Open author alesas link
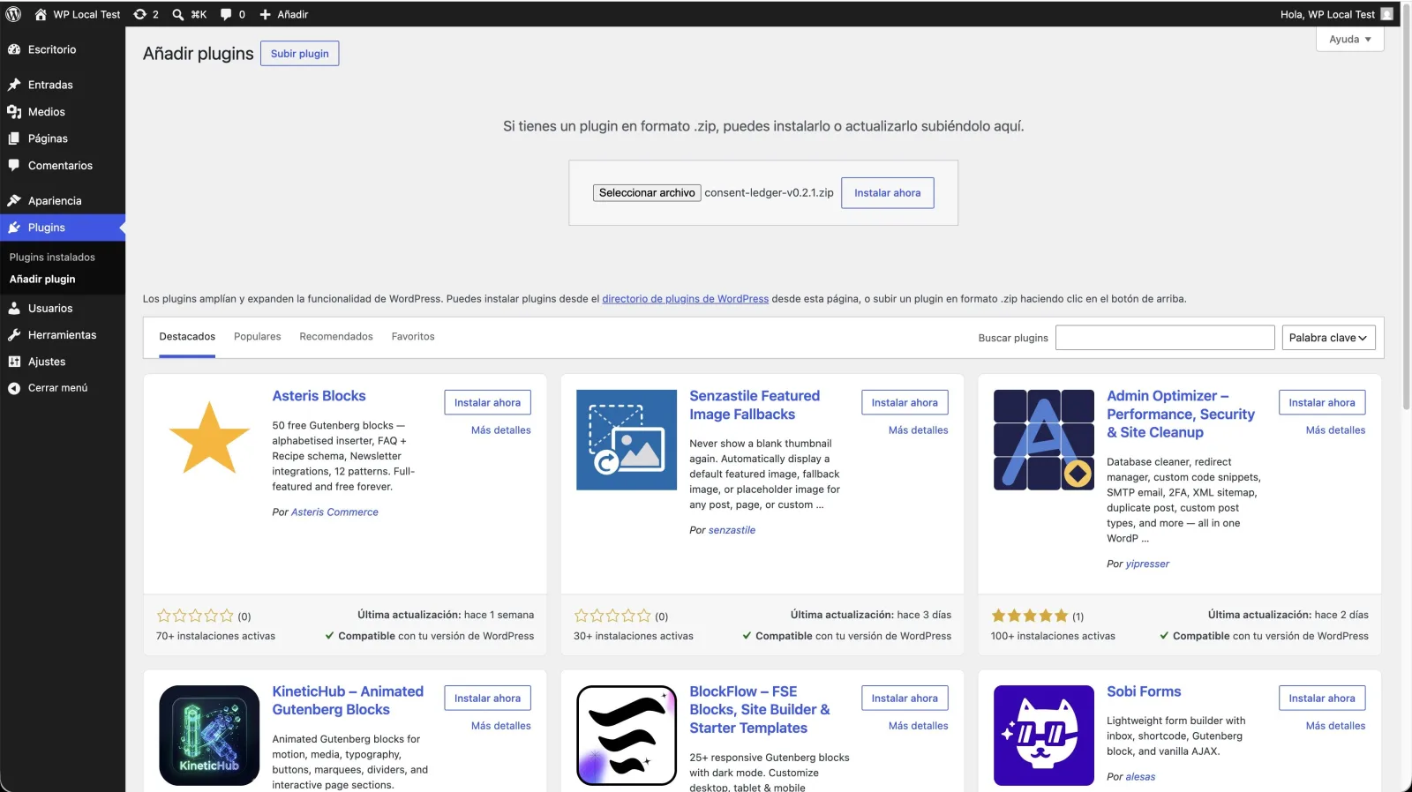Viewport: 1412px width, 792px height. click(x=1140, y=777)
